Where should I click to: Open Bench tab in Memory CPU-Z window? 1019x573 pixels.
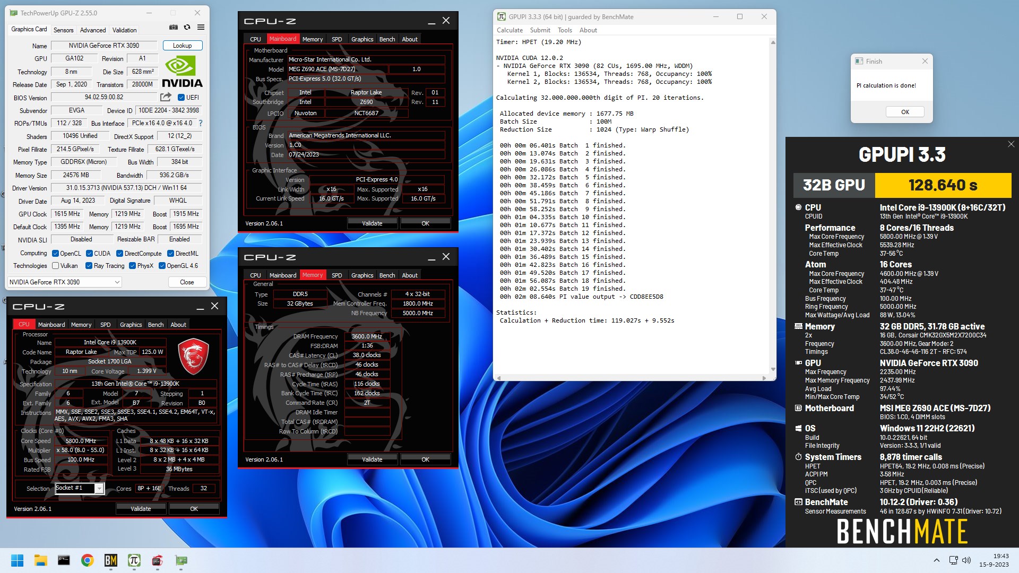click(387, 275)
